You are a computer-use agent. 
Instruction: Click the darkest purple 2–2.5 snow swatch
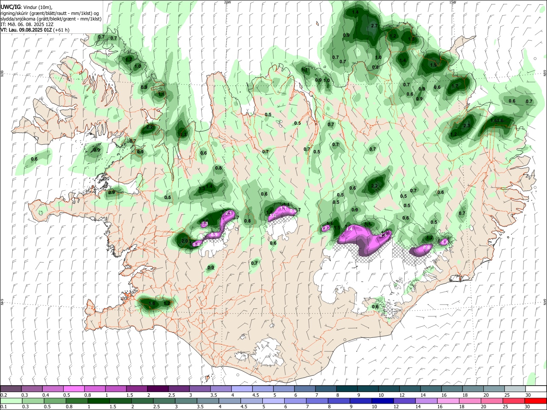coord(158,389)
